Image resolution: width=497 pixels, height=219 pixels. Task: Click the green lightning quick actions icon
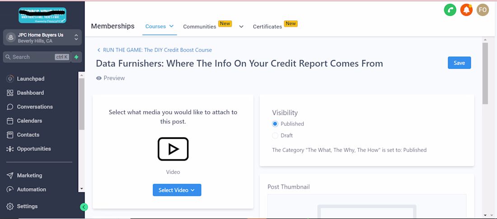pos(76,57)
